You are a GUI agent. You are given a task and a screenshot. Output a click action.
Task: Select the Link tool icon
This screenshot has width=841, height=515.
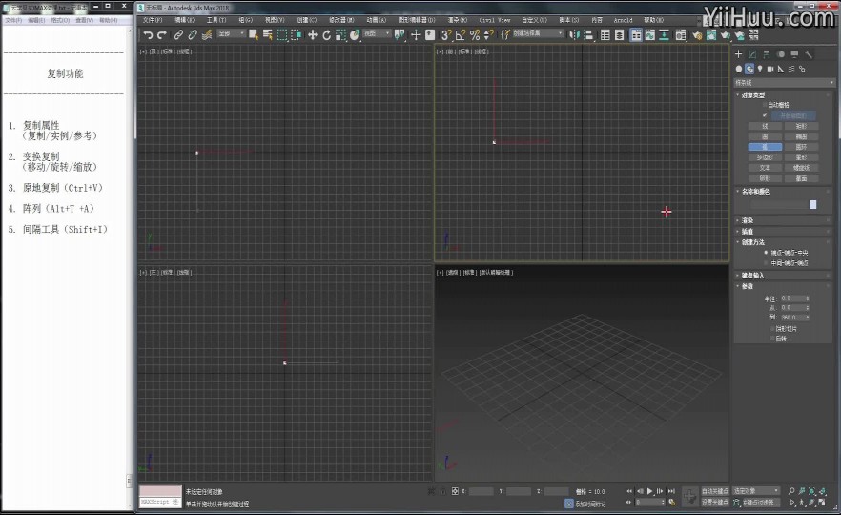(x=178, y=35)
